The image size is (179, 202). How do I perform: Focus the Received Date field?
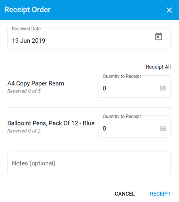[89, 39]
